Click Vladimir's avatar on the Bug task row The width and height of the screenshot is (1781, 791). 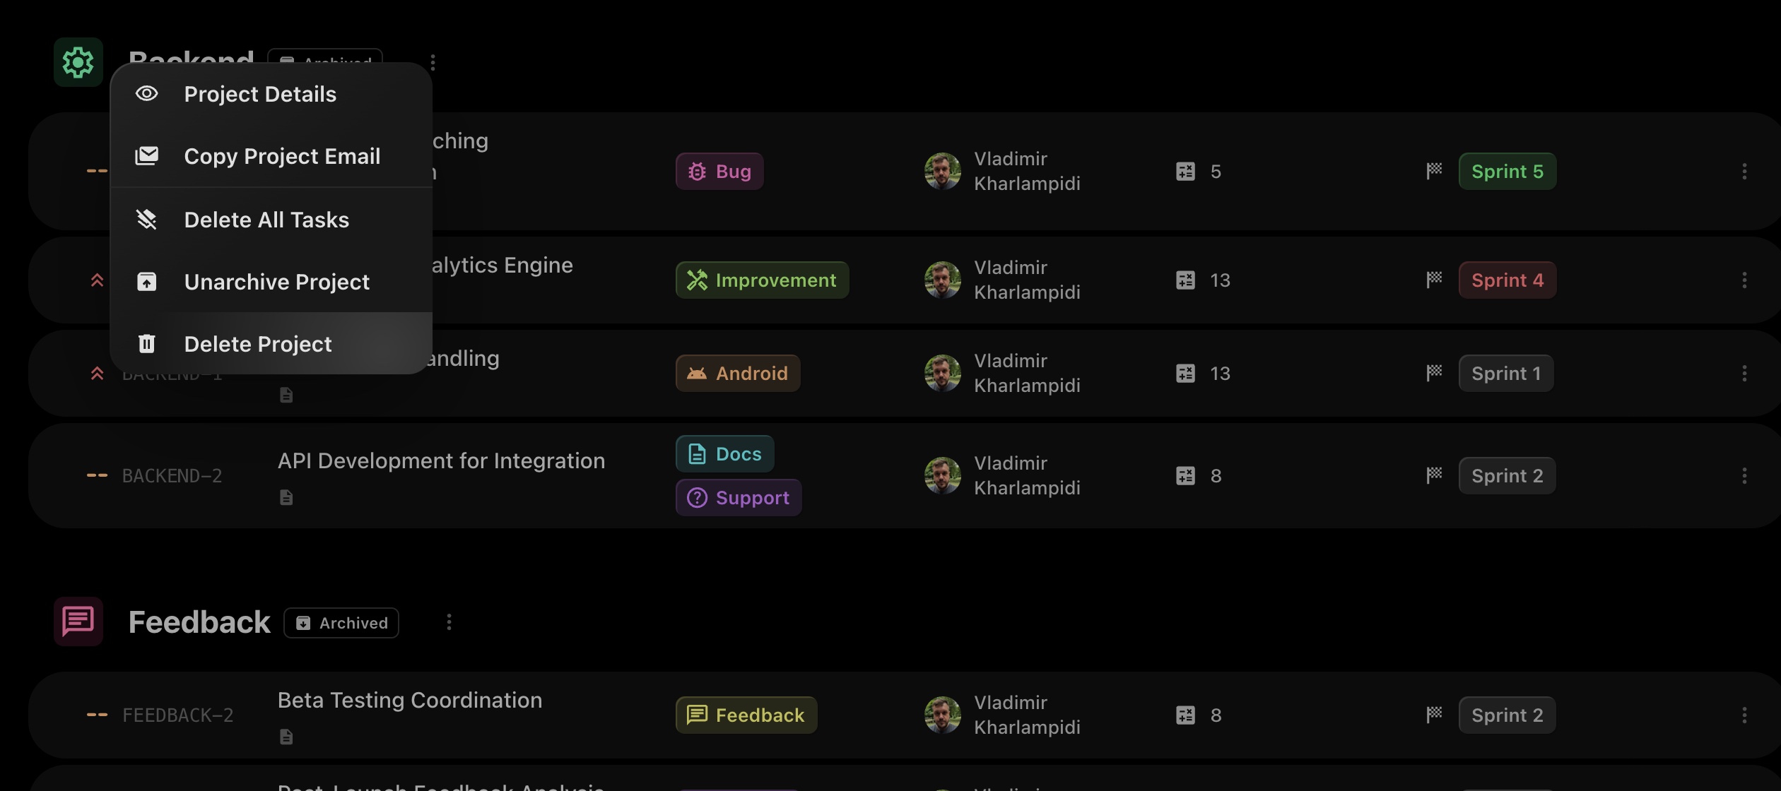[942, 172]
